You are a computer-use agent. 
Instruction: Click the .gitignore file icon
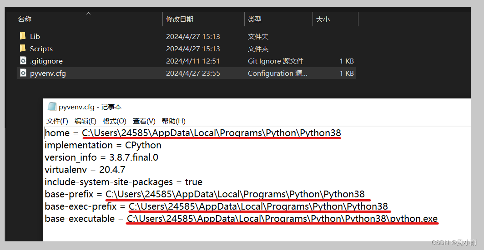23,61
